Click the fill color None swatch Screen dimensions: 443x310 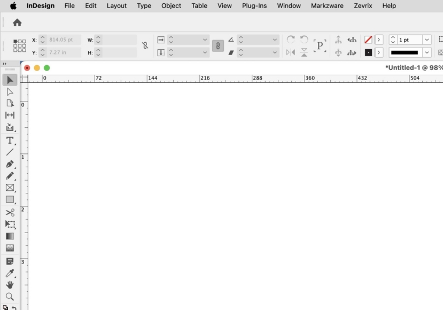[x=368, y=40]
